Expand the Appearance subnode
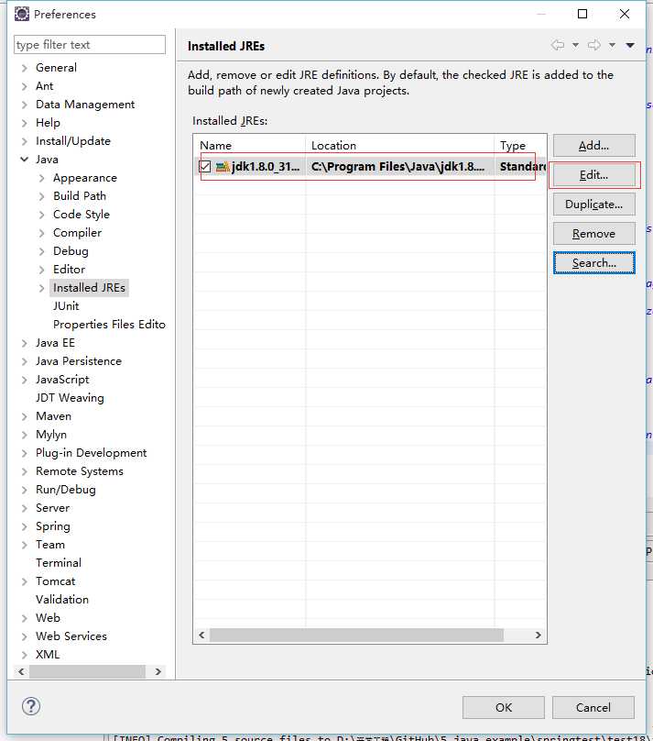This screenshot has width=653, height=741. click(x=42, y=178)
